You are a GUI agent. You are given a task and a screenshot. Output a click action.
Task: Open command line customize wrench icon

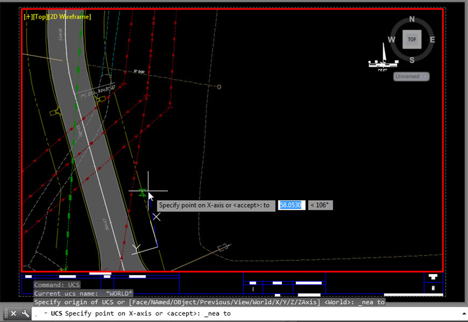pyautogui.click(x=25, y=313)
